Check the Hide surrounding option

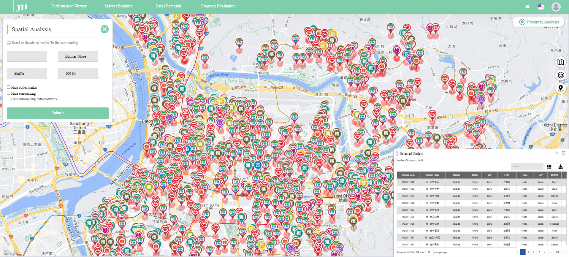click(x=9, y=93)
